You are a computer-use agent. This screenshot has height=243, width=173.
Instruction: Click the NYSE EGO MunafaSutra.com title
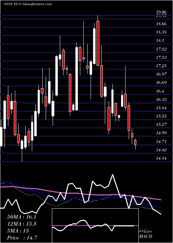pos(27,4)
